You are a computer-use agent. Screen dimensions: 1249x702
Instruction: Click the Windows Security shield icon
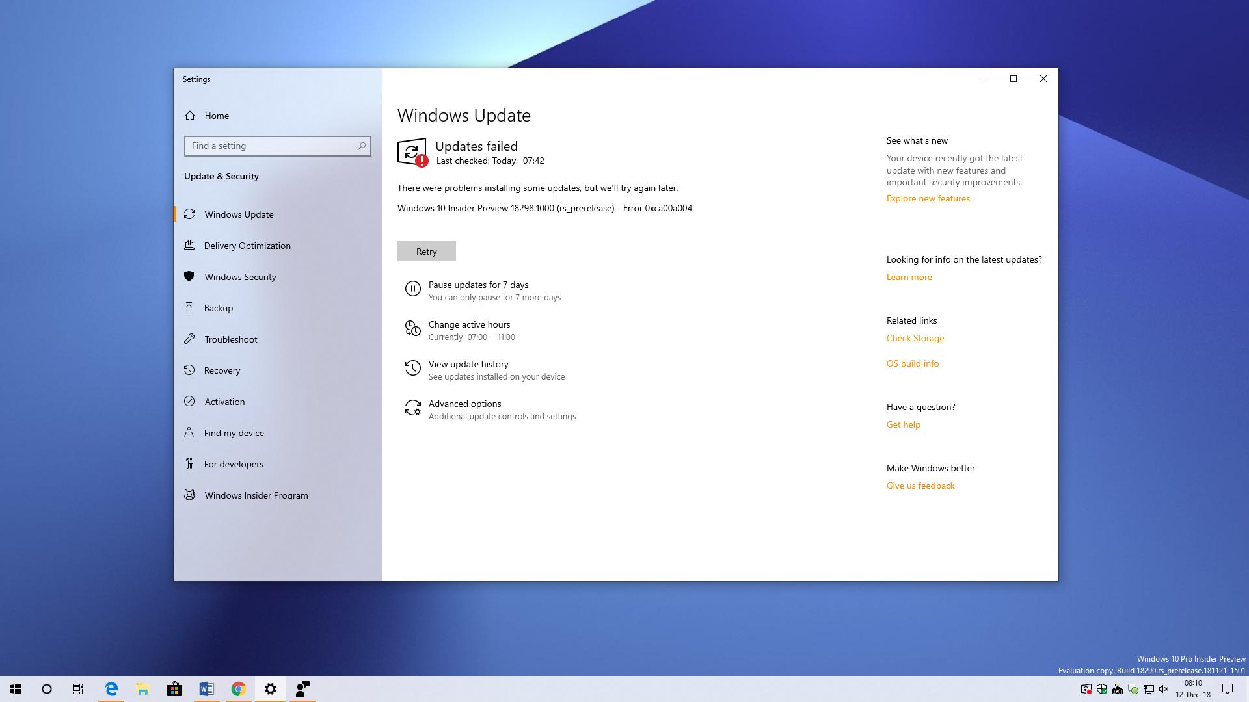(x=189, y=277)
